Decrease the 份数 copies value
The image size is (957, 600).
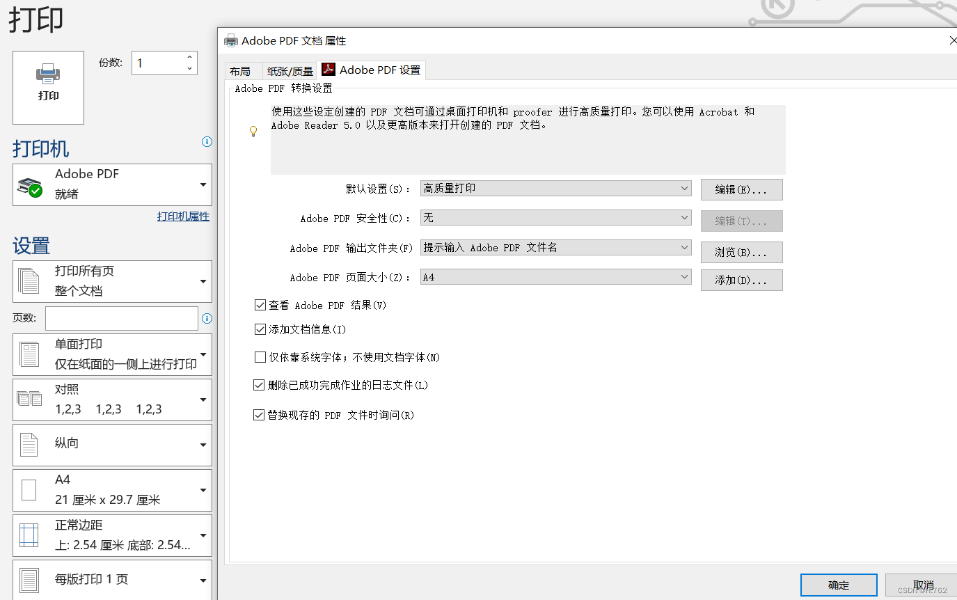click(189, 68)
